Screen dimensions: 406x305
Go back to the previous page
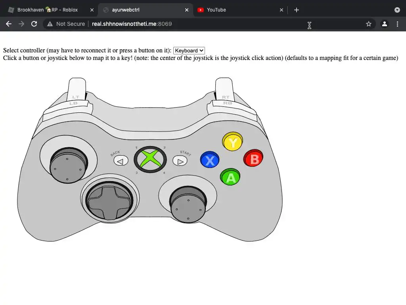9,24
